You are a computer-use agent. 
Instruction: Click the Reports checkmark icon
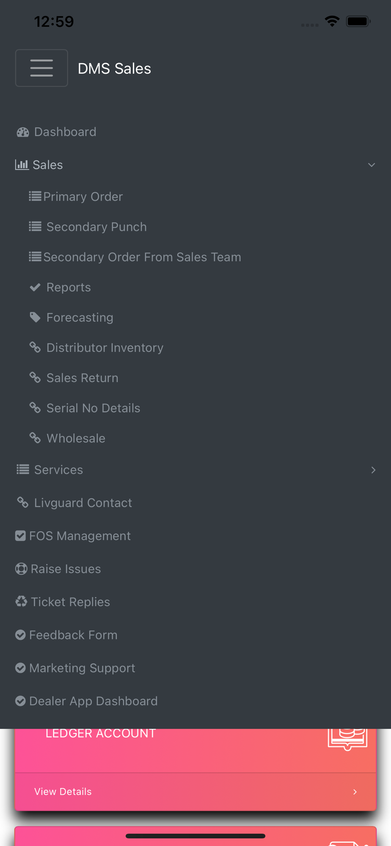[x=35, y=287]
